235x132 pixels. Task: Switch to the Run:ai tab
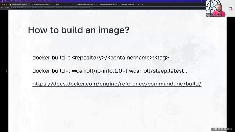click(64, 5)
